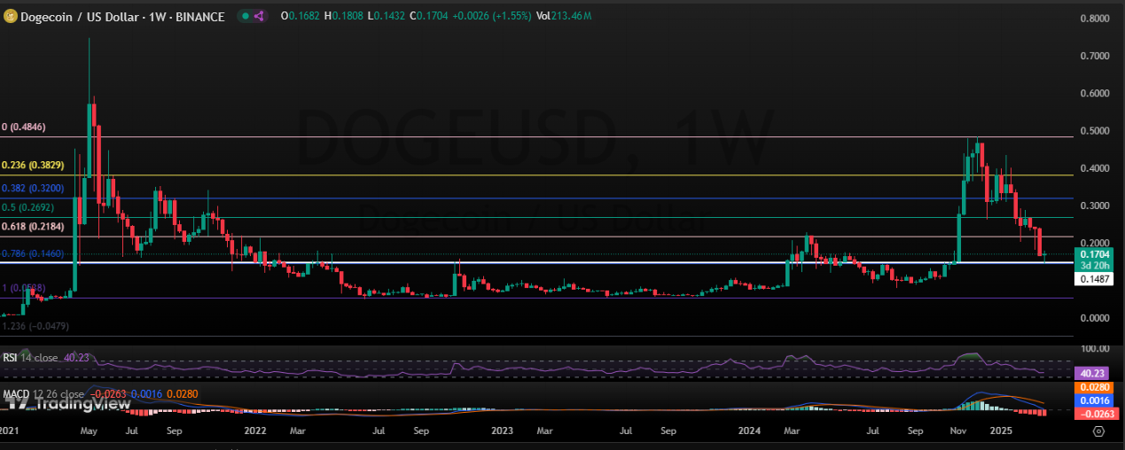Click the 2022 marker on time axis
Screen dimensions: 1125x450
[x=255, y=431]
